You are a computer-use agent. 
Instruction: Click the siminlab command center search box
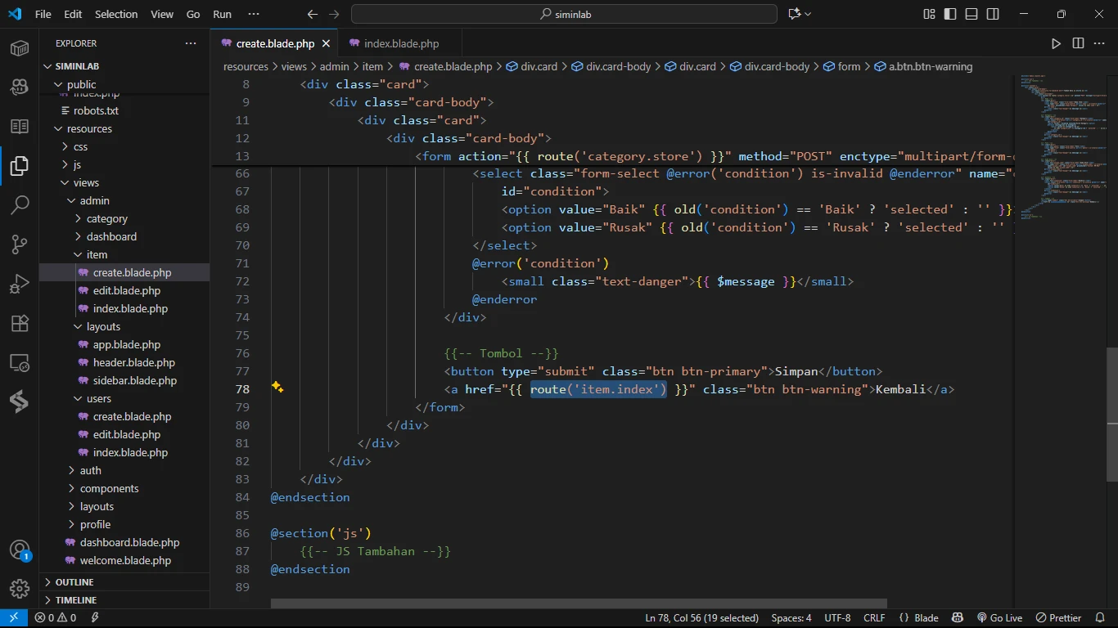click(564, 14)
